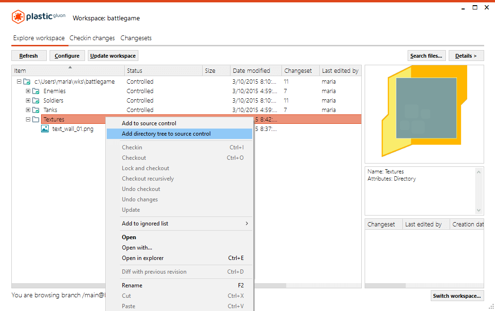Image resolution: width=495 pixels, height=311 pixels.
Task: Click the Plastic gluon logo icon
Action: (x=18, y=17)
